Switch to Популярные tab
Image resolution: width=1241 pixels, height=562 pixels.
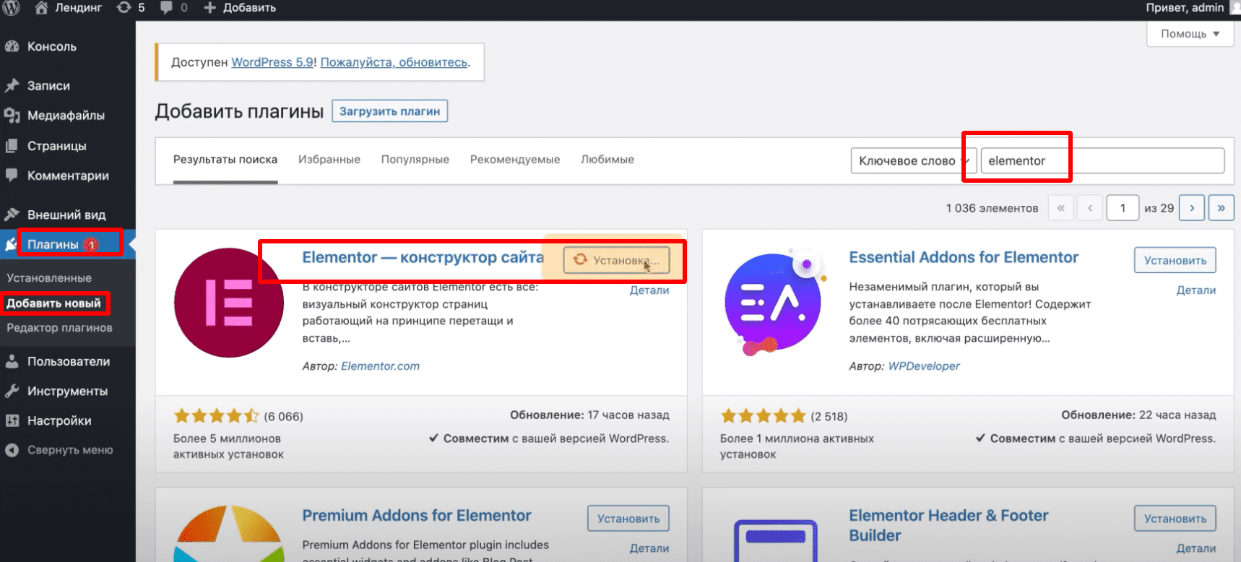(x=415, y=160)
